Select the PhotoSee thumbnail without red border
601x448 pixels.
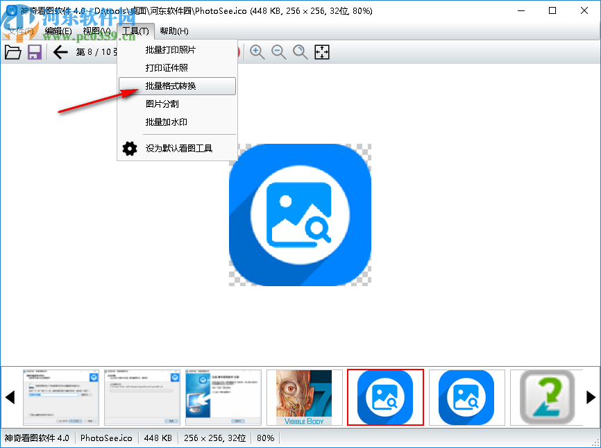point(466,397)
